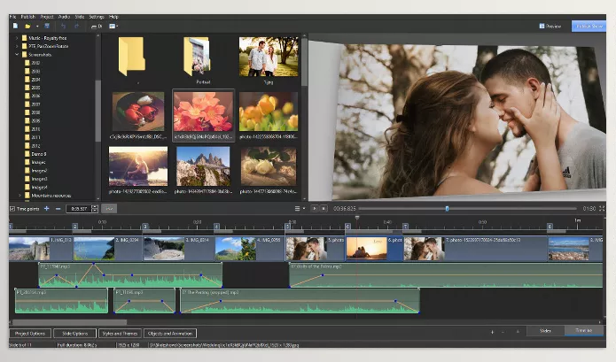Click the Save project icon
The image size is (616, 362).
47,26
